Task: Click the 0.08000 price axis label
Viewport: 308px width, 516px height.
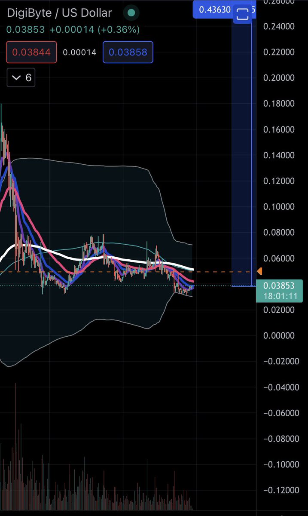Action: point(279,233)
